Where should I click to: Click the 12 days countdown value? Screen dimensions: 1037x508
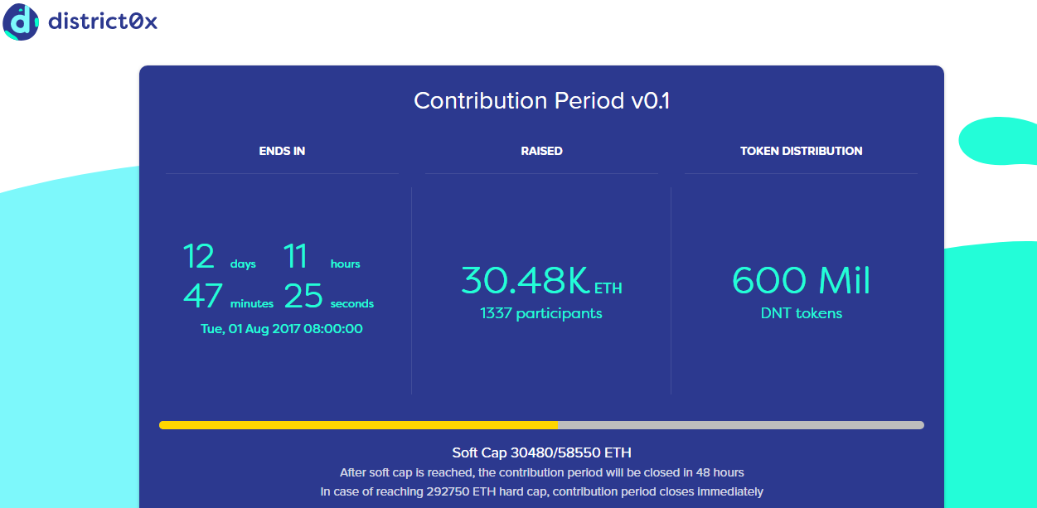[x=219, y=257]
